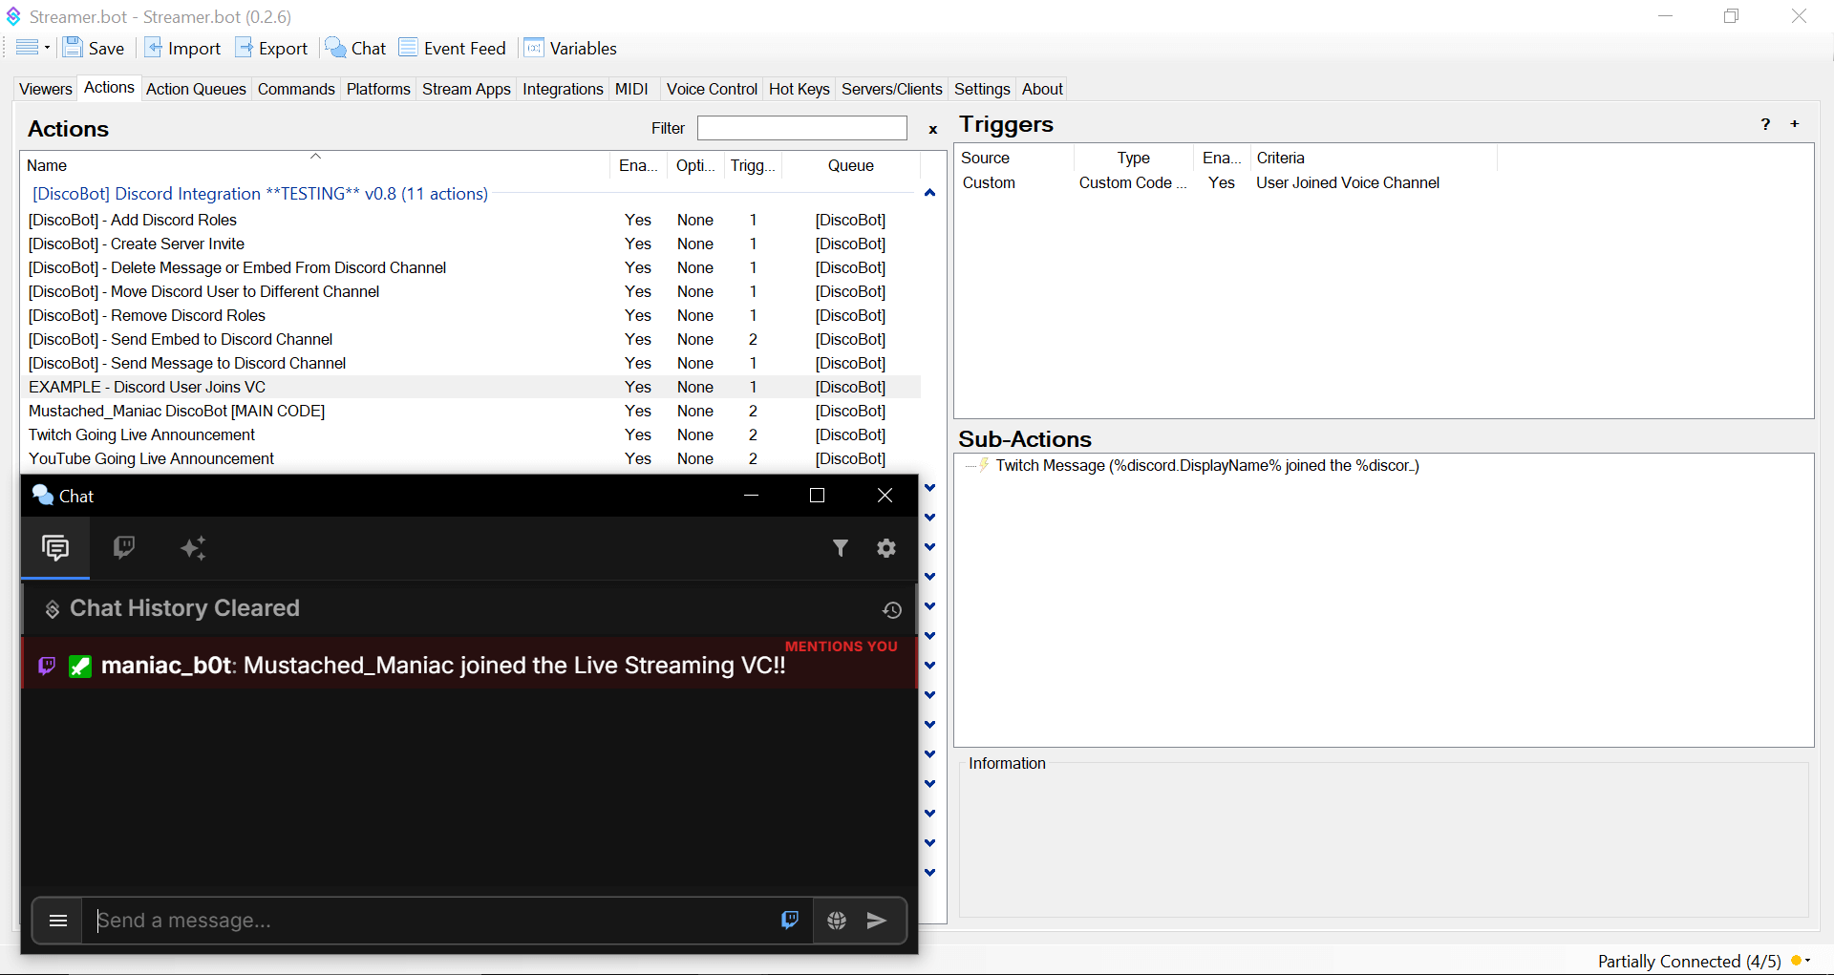Open the dropdown arrow beside file menu icon

(45, 47)
